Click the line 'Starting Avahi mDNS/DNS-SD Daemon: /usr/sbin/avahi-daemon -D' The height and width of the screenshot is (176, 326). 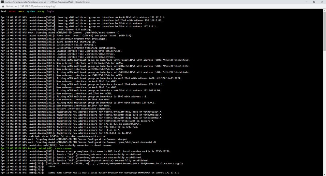(x=60, y=32)
